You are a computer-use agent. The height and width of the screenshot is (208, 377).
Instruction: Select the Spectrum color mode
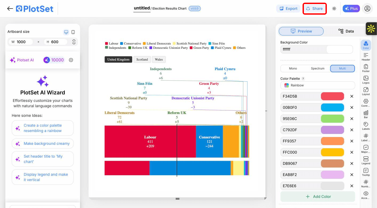(x=318, y=69)
